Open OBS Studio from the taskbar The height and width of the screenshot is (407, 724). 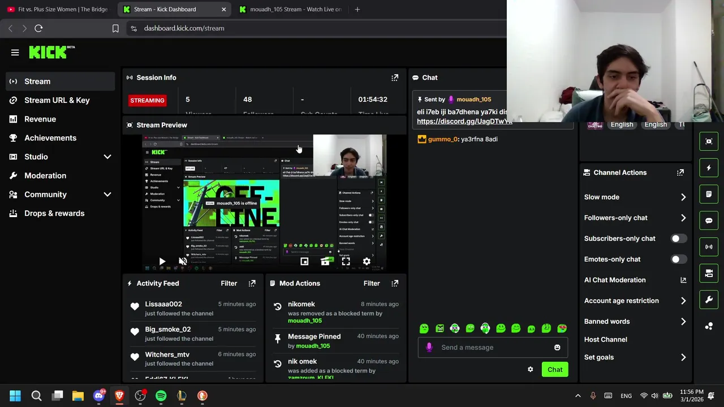(x=140, y=396)
